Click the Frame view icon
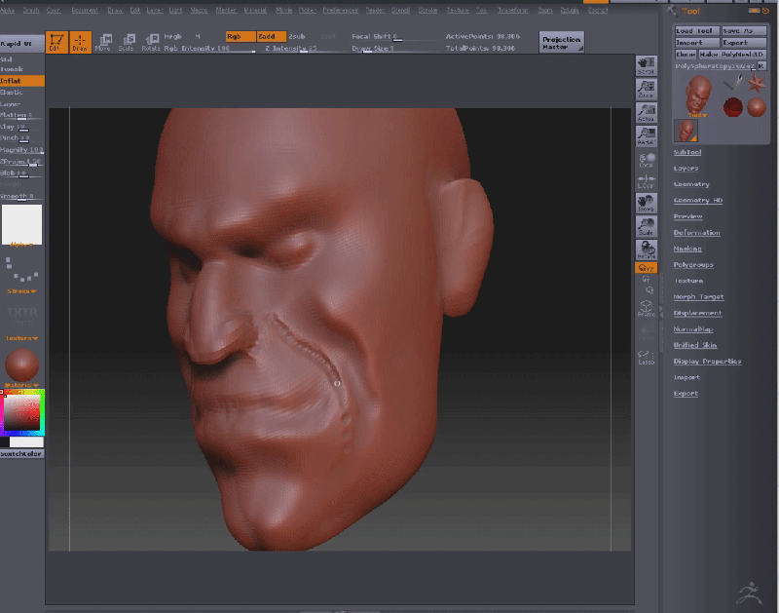 (646, 309)
